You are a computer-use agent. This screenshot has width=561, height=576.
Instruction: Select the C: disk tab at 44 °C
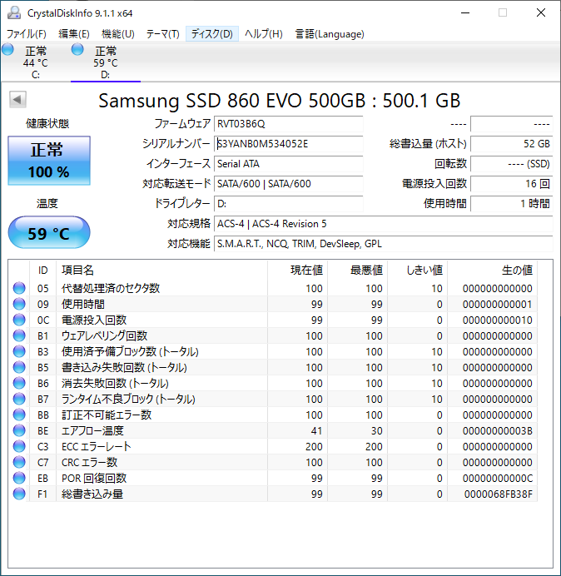tap(35, 62)
